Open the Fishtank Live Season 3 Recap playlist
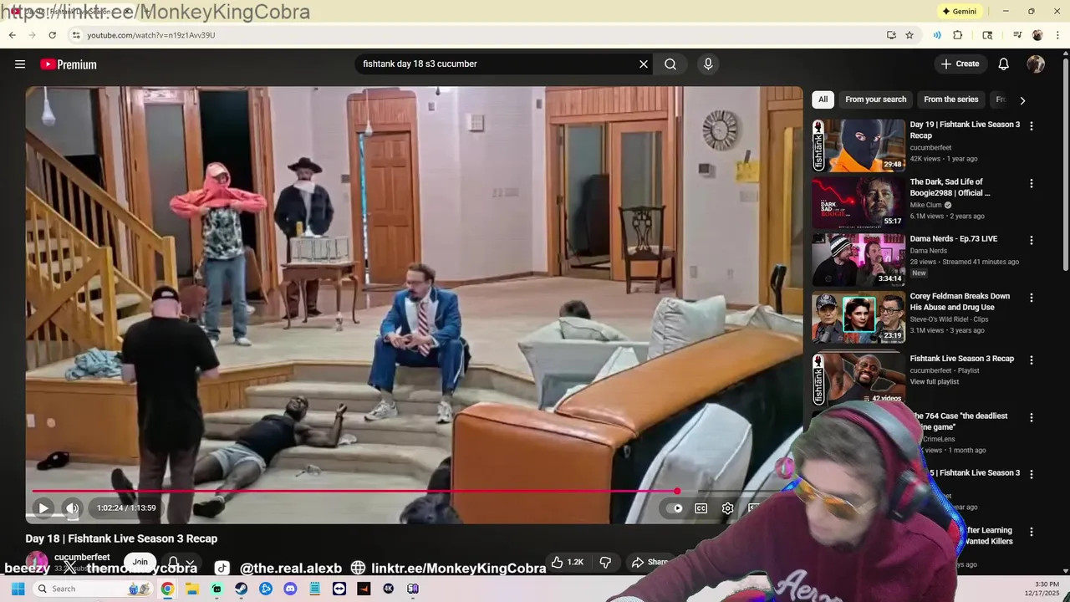The width and height of the screenshot is (1070, 602). pos(961,359)
